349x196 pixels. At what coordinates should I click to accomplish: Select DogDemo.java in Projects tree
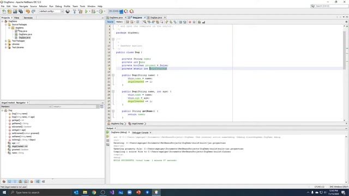point(26,34)
